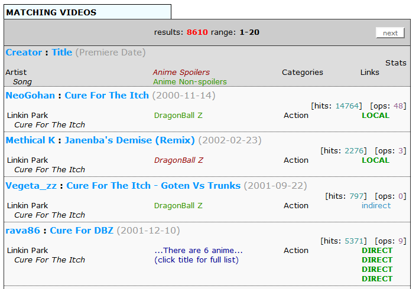Click the next results button

[390, 33]
